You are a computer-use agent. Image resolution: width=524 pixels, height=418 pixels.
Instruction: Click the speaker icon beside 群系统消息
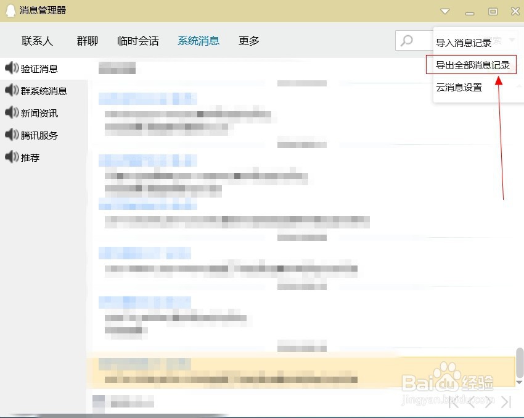11,91
